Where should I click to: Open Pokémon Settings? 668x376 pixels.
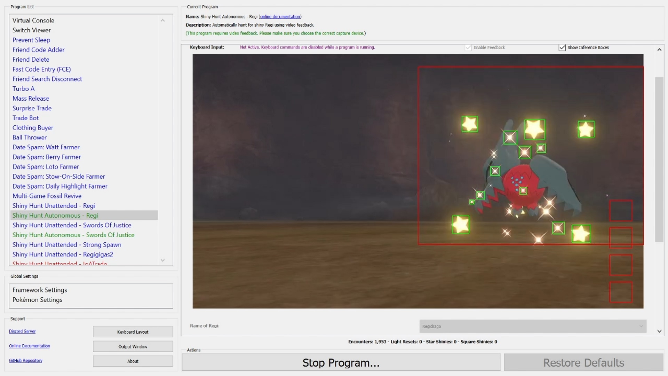[x=38, y=300]
